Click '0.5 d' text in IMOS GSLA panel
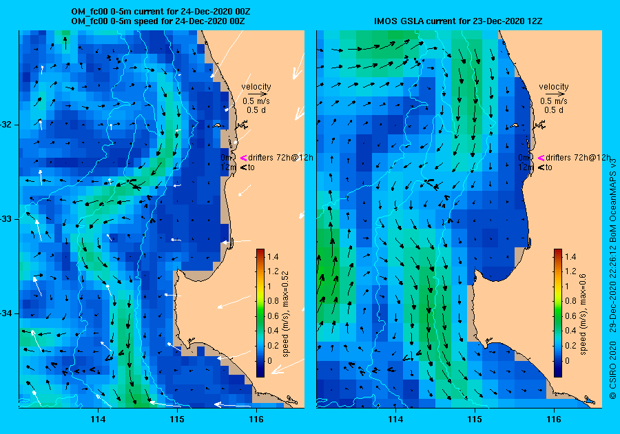Image resolution: width=620 pixels, height=434 pixels. (x=554, y=110)
